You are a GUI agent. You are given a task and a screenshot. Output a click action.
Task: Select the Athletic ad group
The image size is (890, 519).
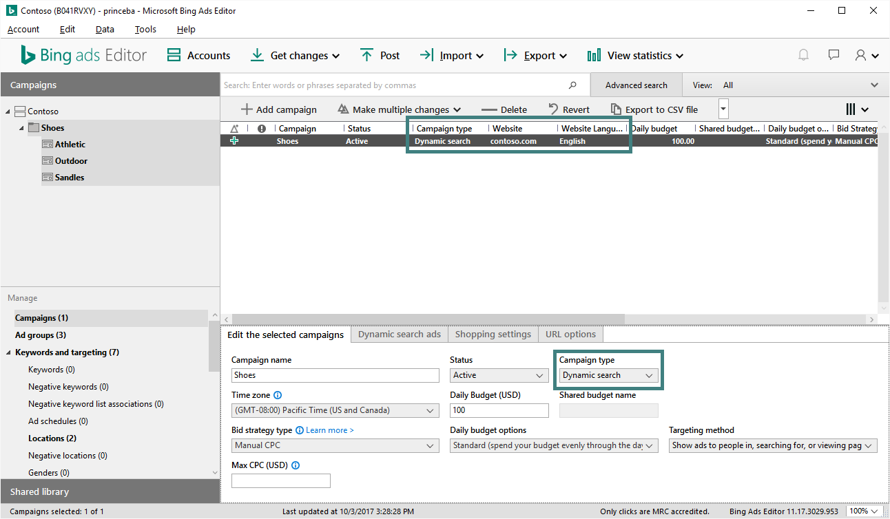[70, 145]
